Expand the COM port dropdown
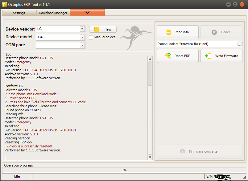Image resolution: width=248 pixels, height=181 pixels. (82, 45)
